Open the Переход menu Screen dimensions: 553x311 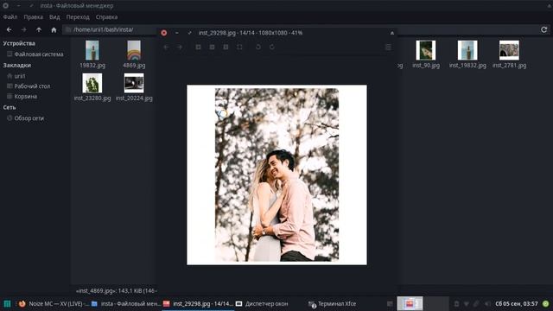(x=78, y=17)
